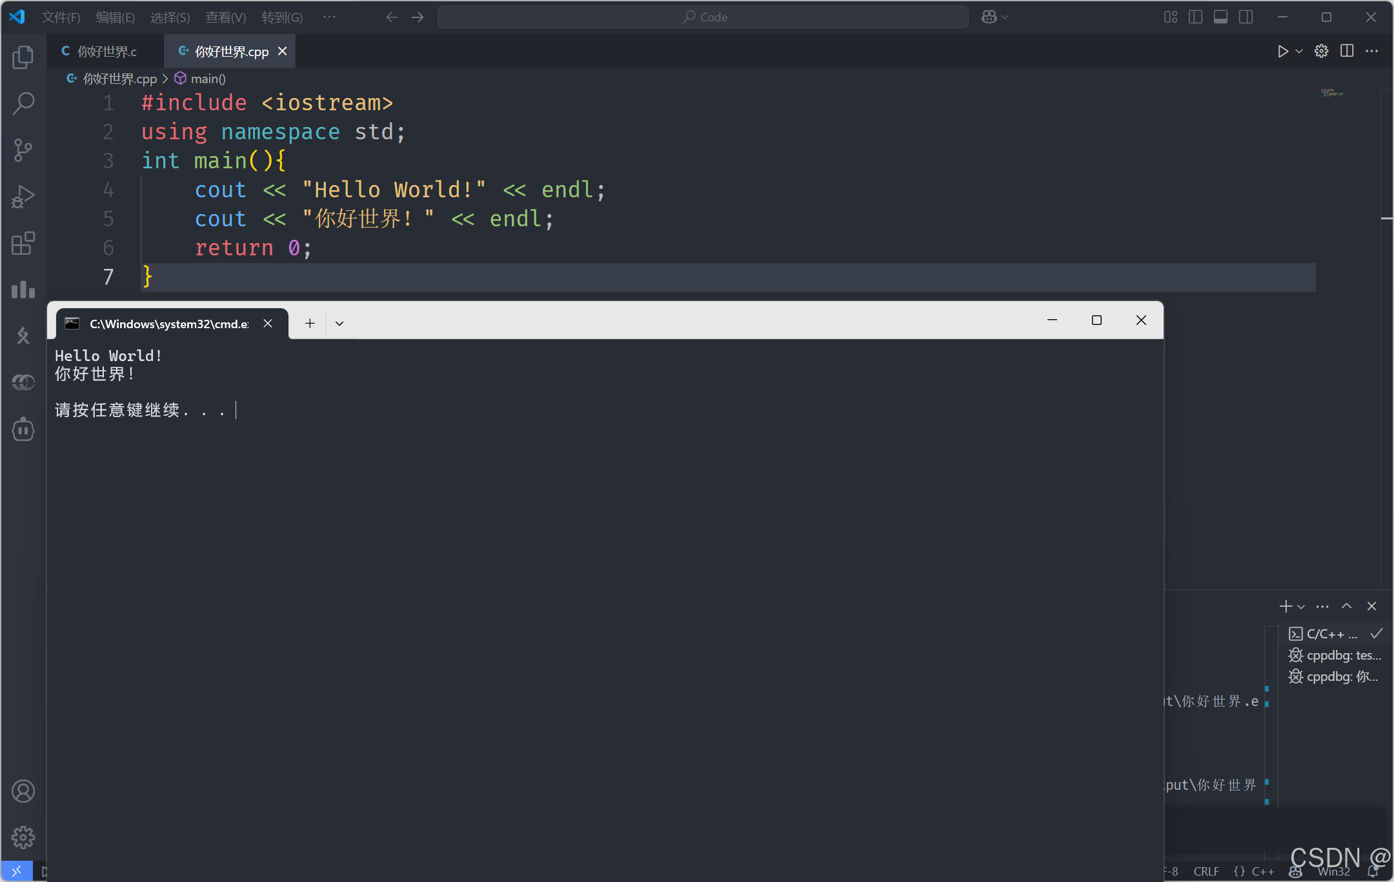The image size is (1394, 882).
Task: Open the Explorer view in activity bar
Action: (x=23, y=57)
